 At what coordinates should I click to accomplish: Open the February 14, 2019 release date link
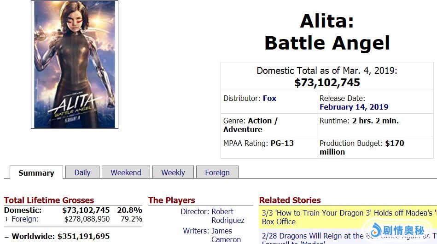[354, 107]
